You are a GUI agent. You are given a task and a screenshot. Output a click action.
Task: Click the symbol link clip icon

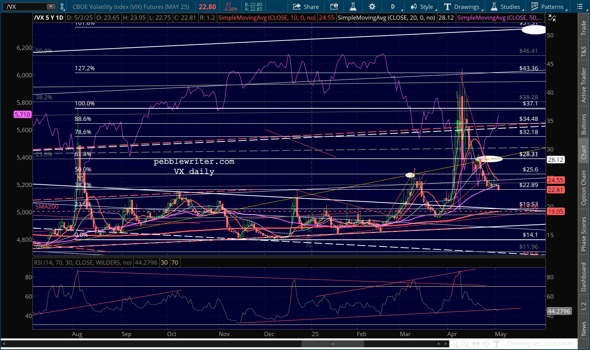(x=62, y=7)
